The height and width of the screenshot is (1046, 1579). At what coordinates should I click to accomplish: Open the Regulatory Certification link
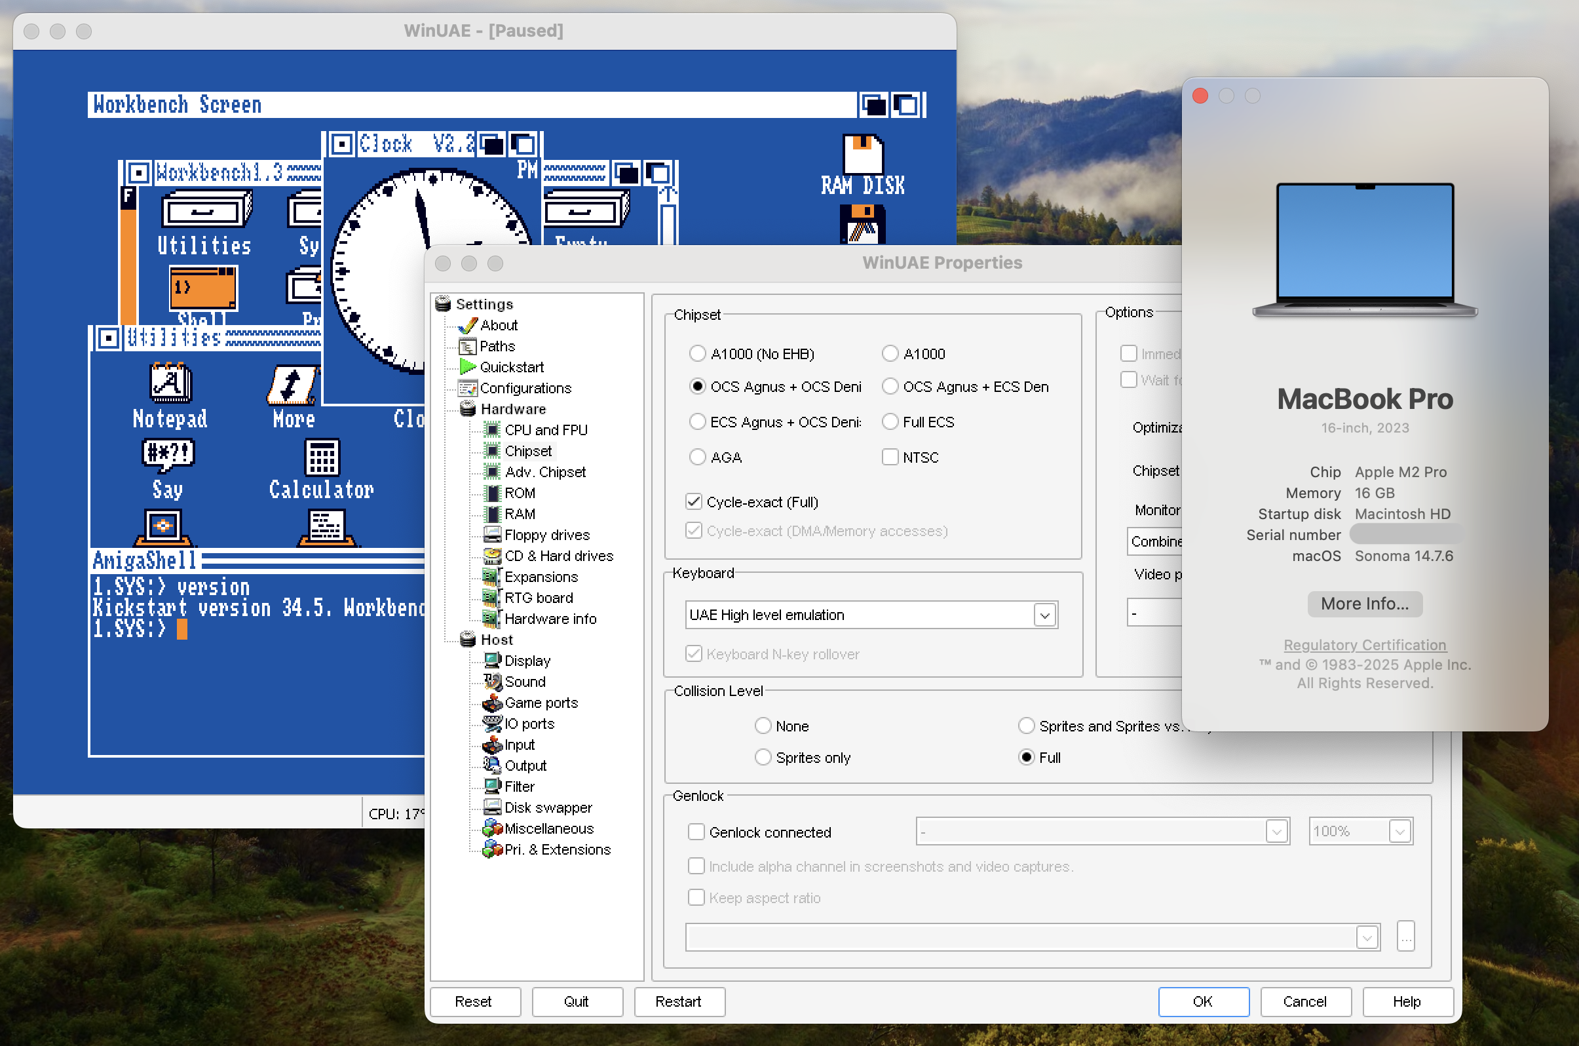[1365, 645]
